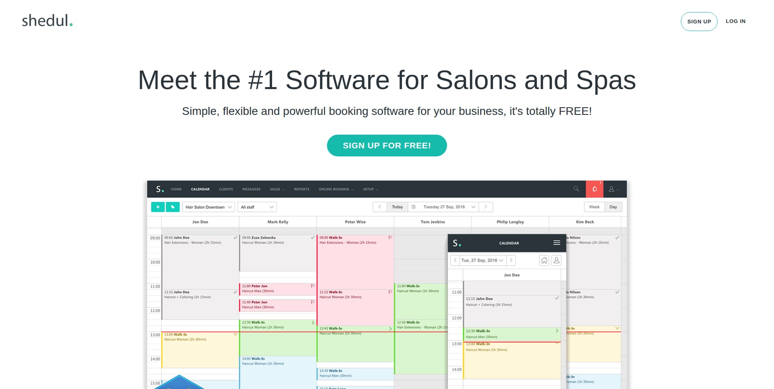Click the S. logo in app navbar
This screenshot has width=774, height=389.
pyautogui.click(x=160, y=189)
